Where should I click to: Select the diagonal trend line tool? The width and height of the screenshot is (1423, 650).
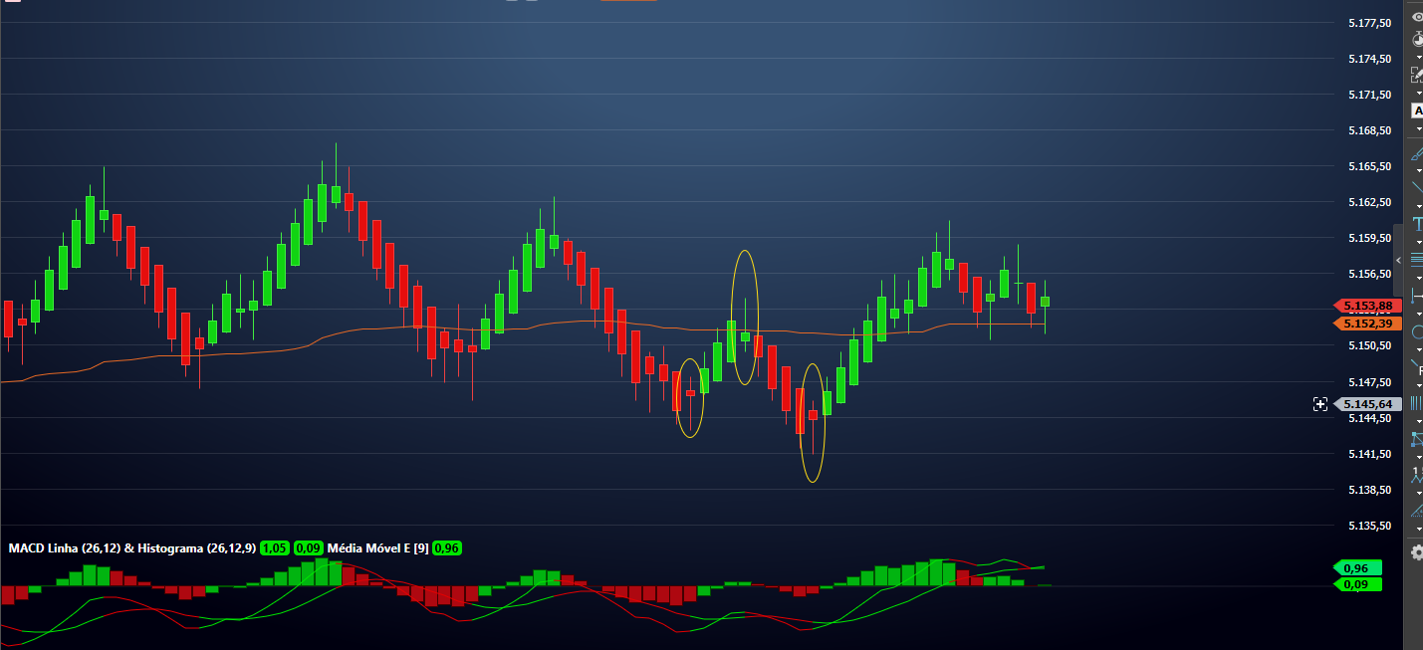click(1416, 187)
